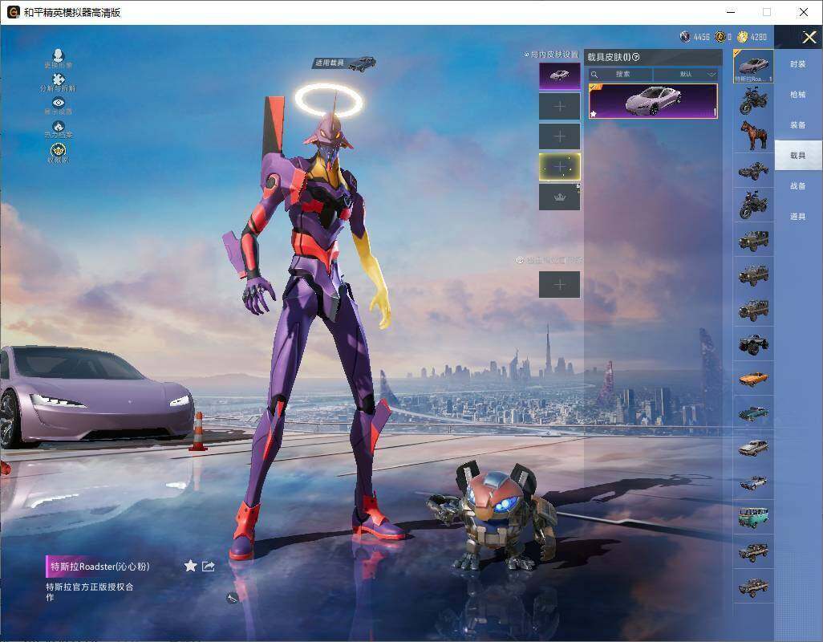Click the emulator app logo in title bar
This screenshot has height=642, width=823.
[13, 12]
